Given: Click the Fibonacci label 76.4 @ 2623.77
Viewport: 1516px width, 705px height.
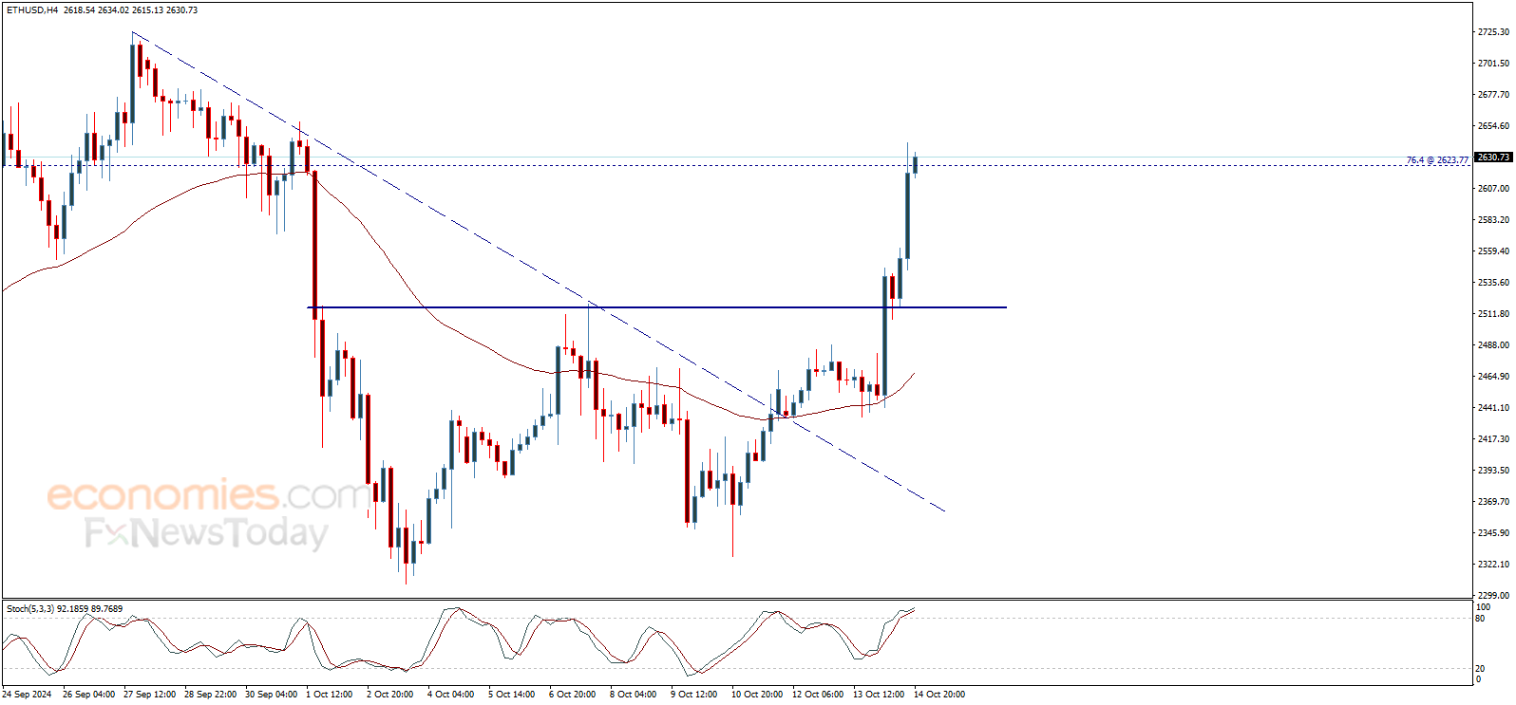Looking at the screenshot, I should tap(1437, 160).
